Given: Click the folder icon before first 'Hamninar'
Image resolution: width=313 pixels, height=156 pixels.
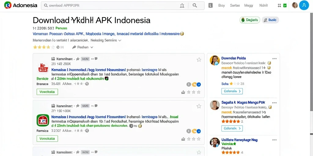Looking at the screenshot, I should [53, 59].
